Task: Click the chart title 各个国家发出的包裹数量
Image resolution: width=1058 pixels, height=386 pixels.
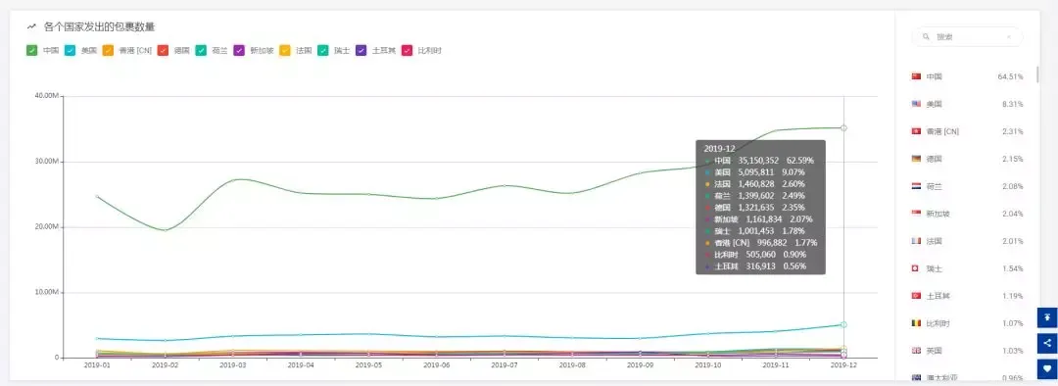Action: (99, 27)
